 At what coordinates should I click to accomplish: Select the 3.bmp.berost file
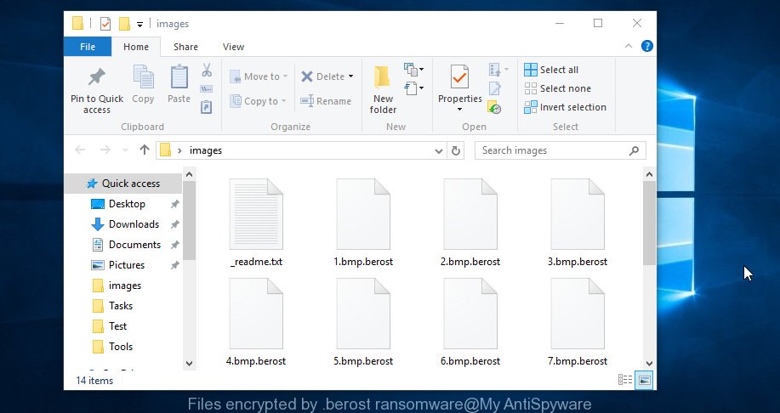click(578, 223)
